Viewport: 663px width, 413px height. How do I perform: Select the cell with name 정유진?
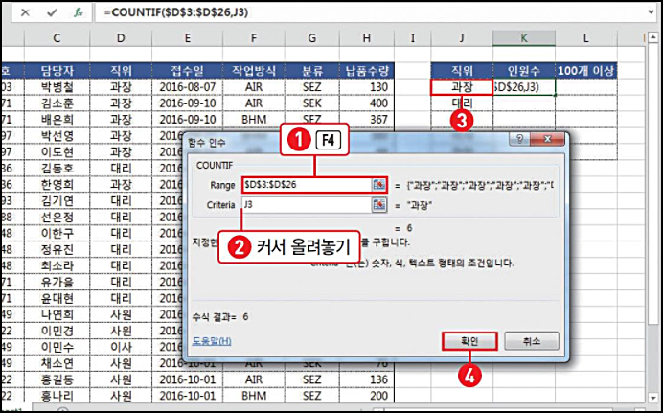point(57,249)
